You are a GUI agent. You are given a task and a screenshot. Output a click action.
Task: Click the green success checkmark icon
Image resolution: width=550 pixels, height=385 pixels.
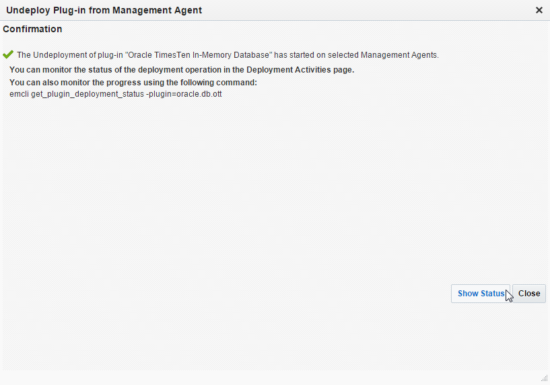(7, 54)
